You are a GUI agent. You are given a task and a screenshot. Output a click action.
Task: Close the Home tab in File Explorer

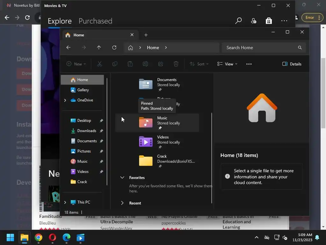click(x=132, y=35)
